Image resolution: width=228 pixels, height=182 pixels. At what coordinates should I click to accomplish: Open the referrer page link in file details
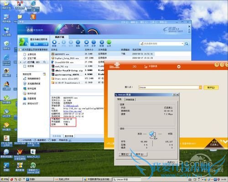coord(73,111)
